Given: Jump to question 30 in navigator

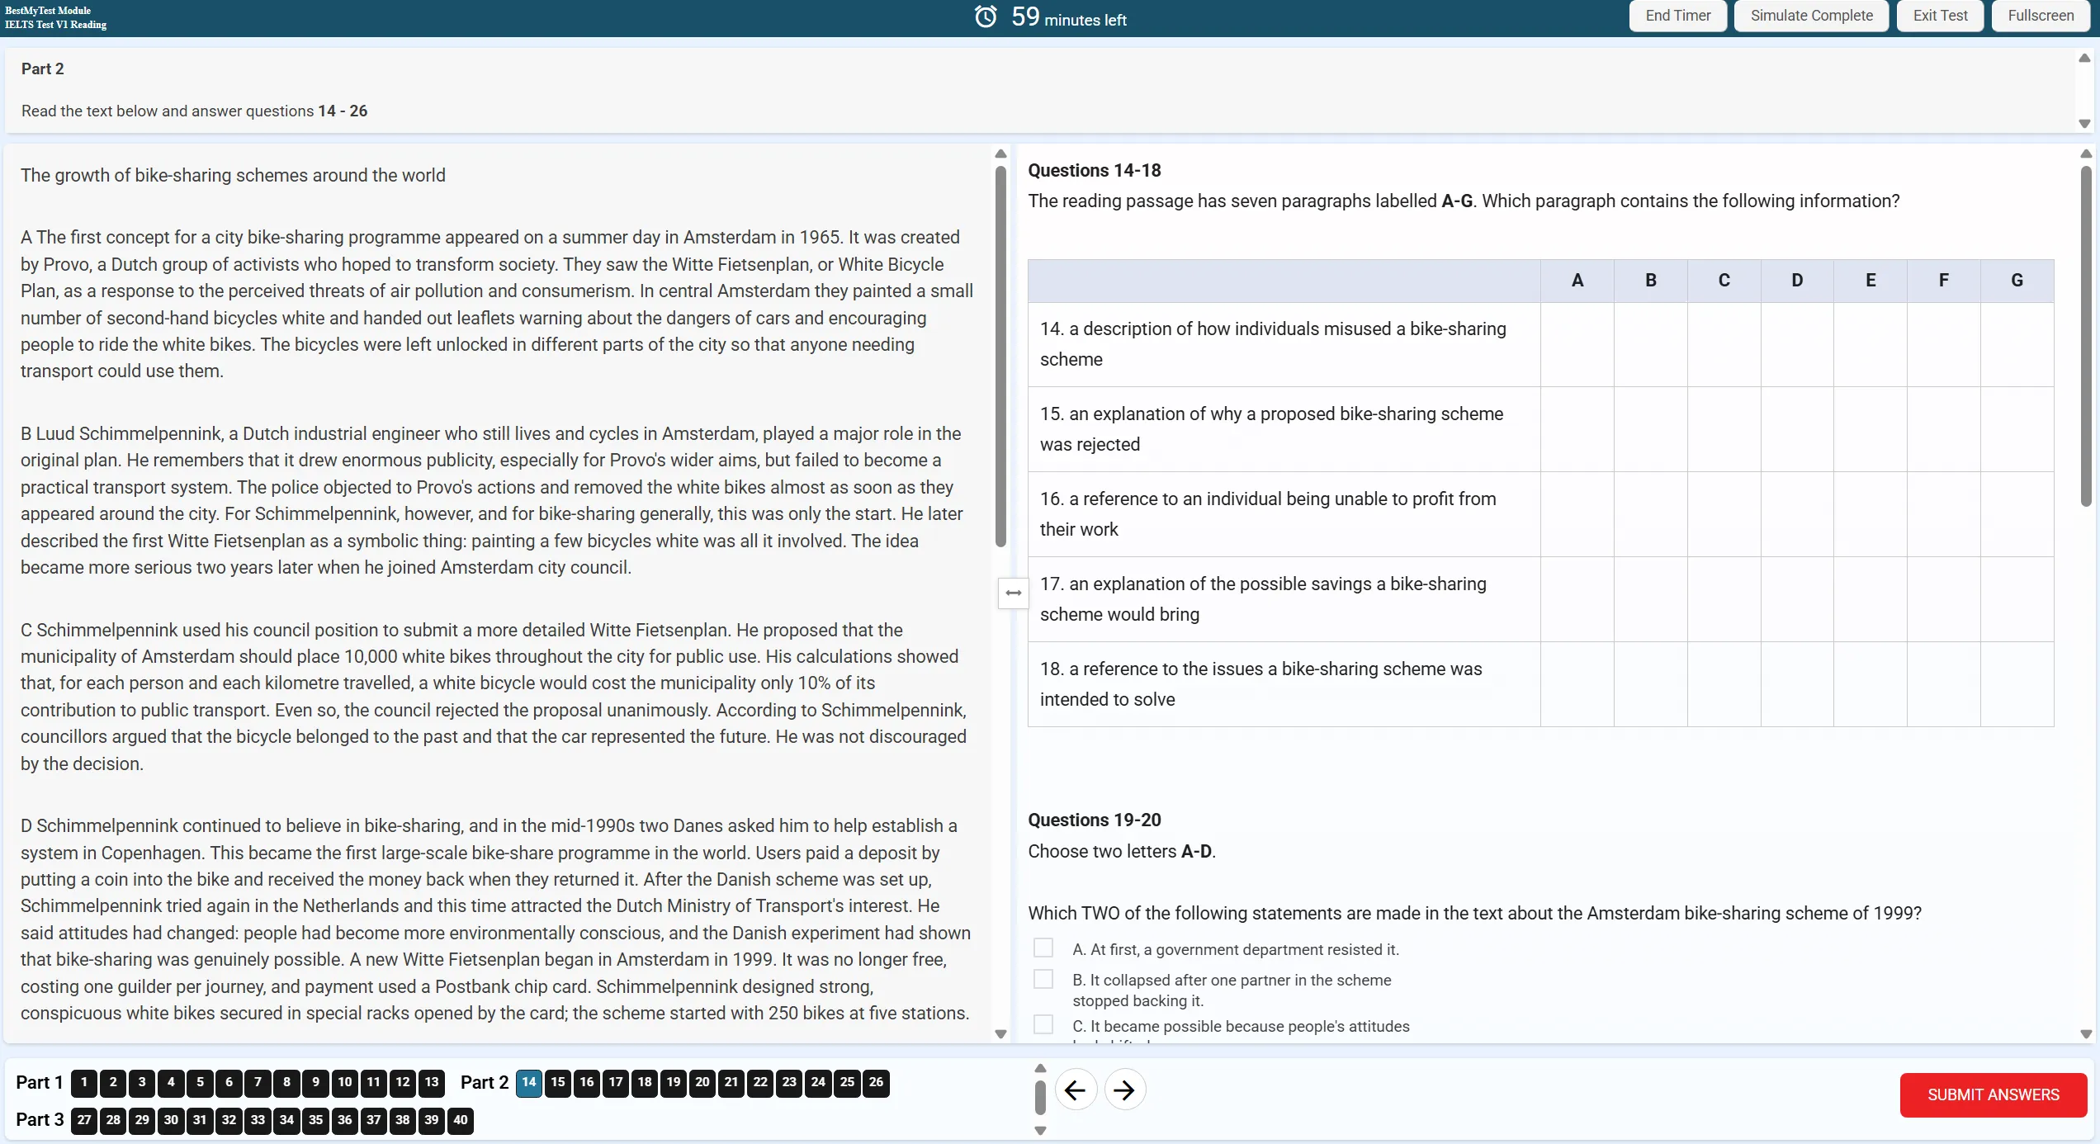Looking at the screenshot, I should (171, 1120).
